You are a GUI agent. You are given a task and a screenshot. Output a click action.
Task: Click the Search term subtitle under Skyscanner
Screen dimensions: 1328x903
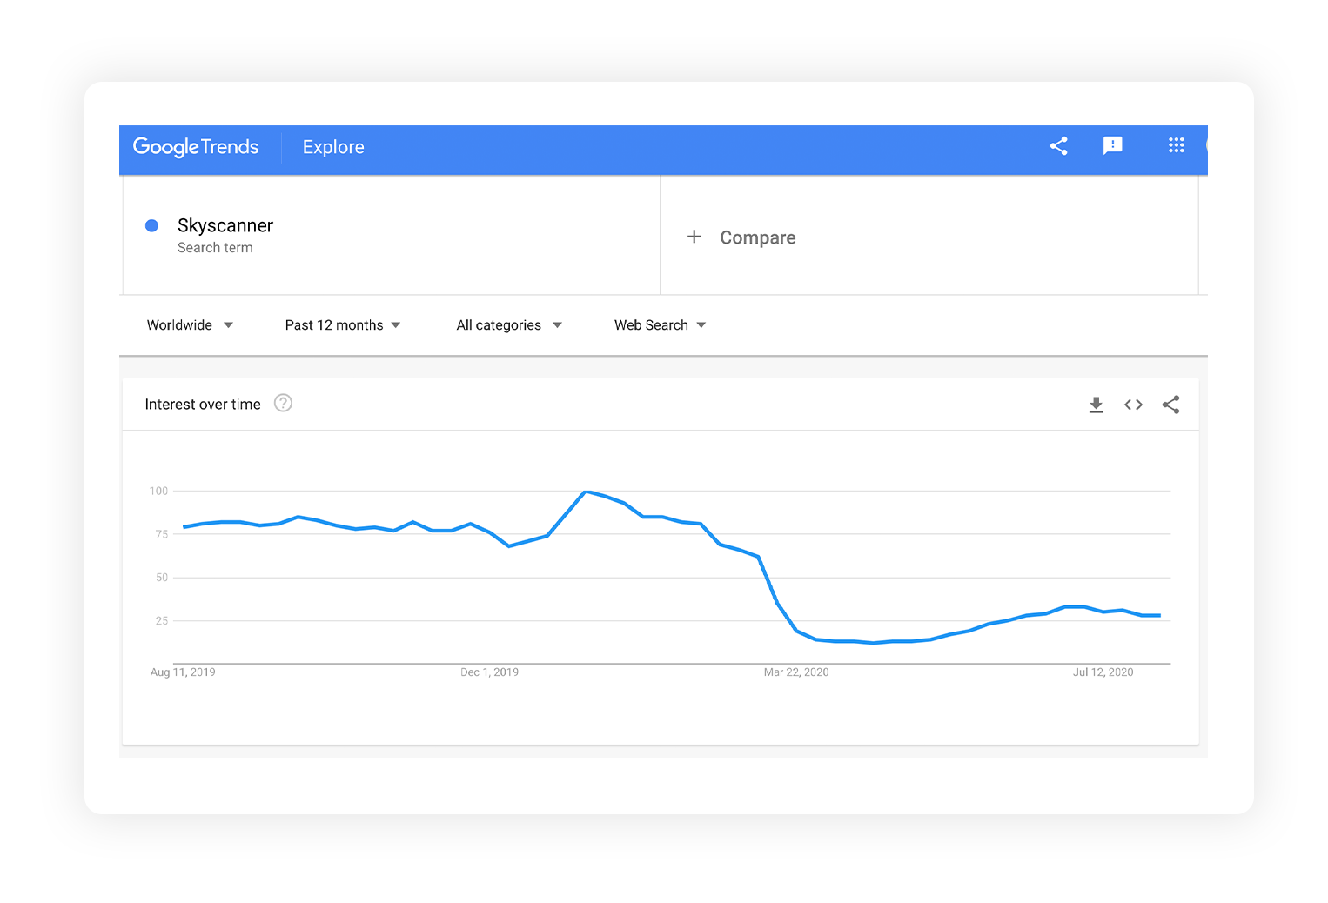pos(215,248)
